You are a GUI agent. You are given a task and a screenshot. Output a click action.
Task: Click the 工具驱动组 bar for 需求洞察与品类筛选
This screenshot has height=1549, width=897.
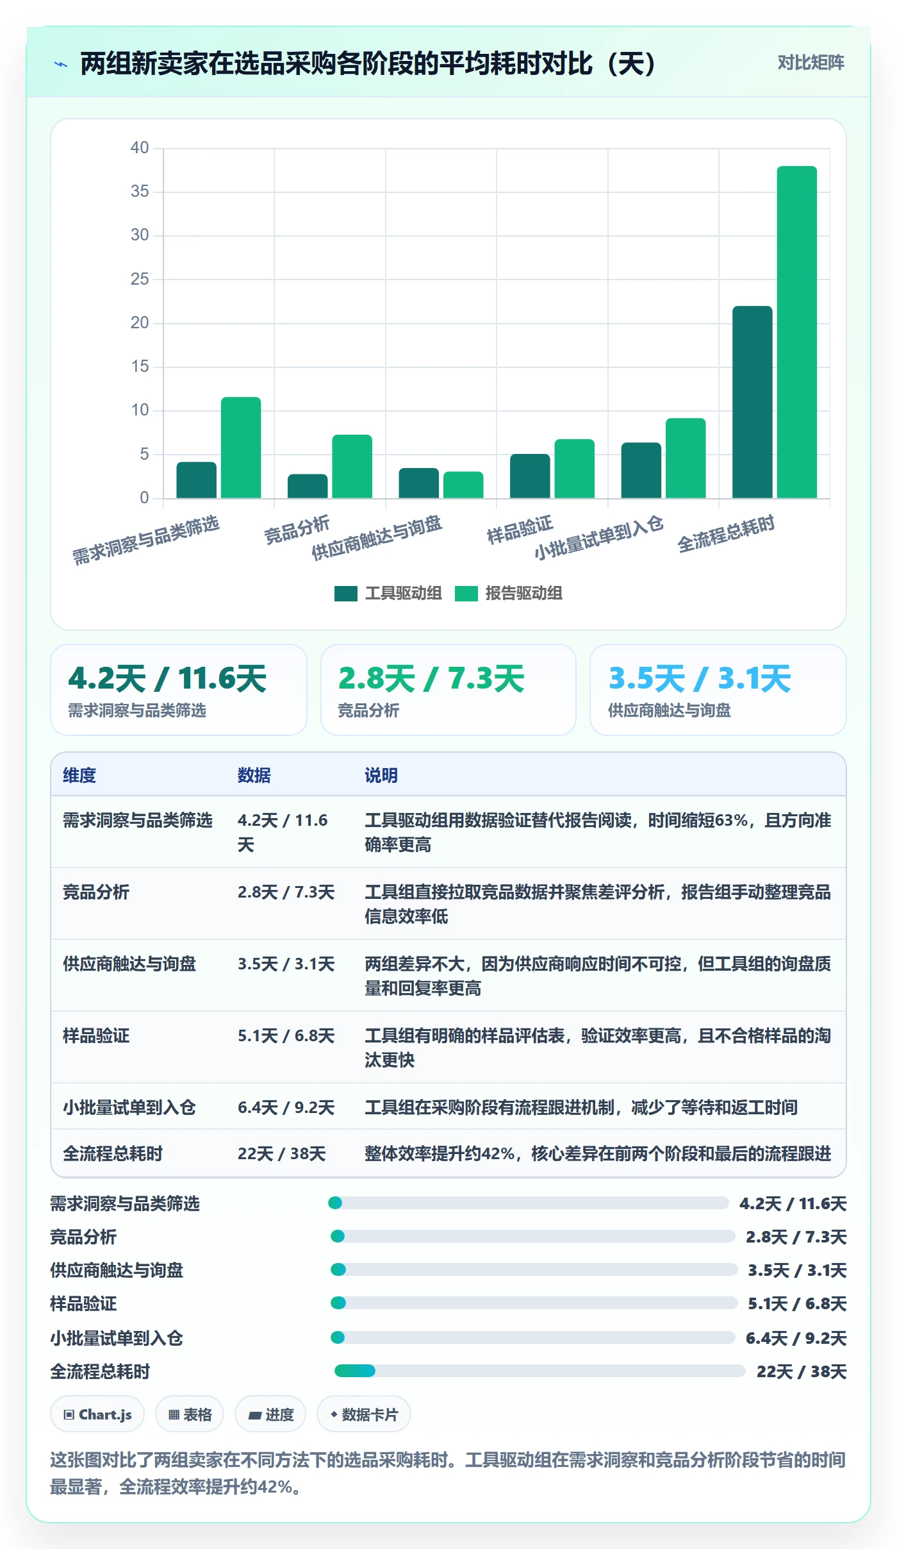(x=196, y=480)
